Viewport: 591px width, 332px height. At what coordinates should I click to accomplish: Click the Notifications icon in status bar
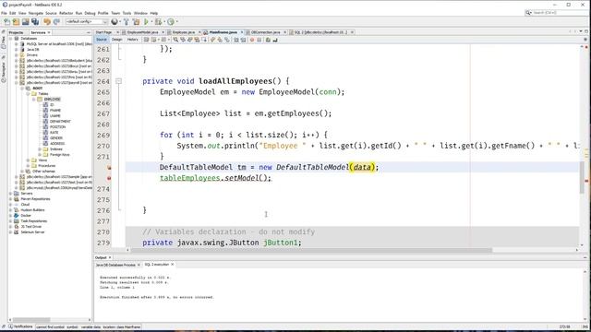click(10, 326)
